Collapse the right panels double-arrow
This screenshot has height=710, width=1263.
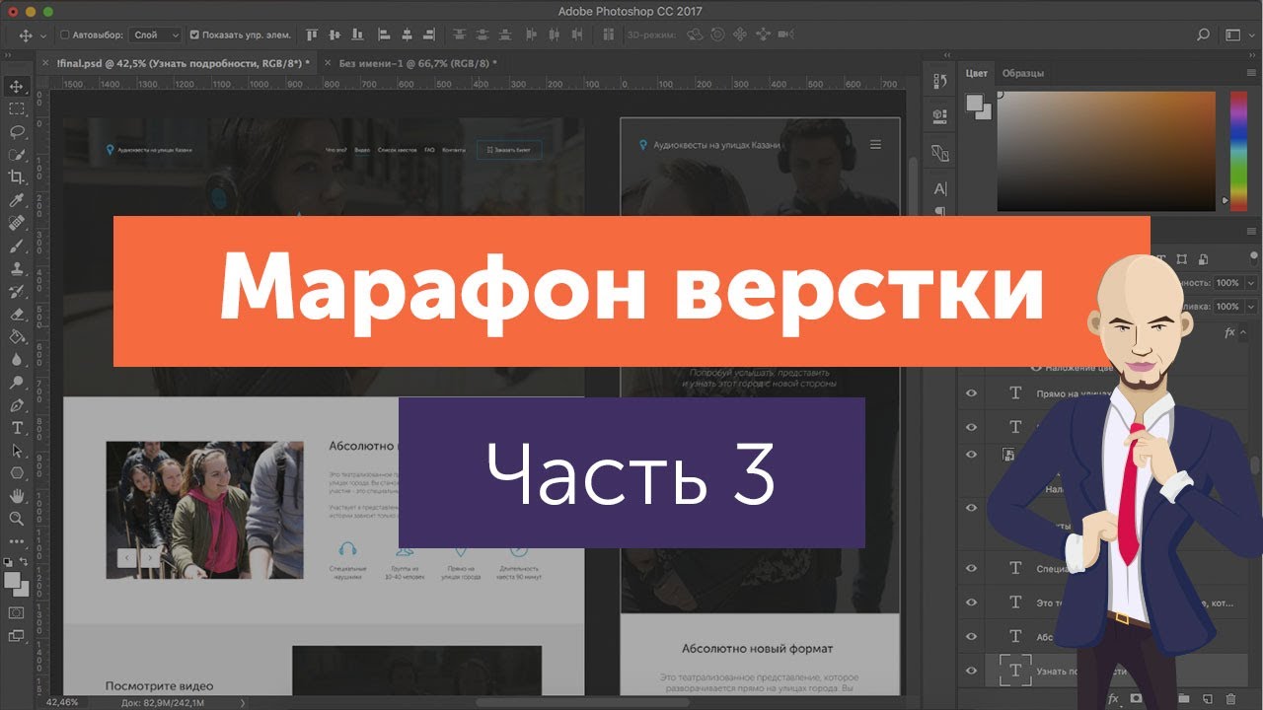click(1253, 55)
